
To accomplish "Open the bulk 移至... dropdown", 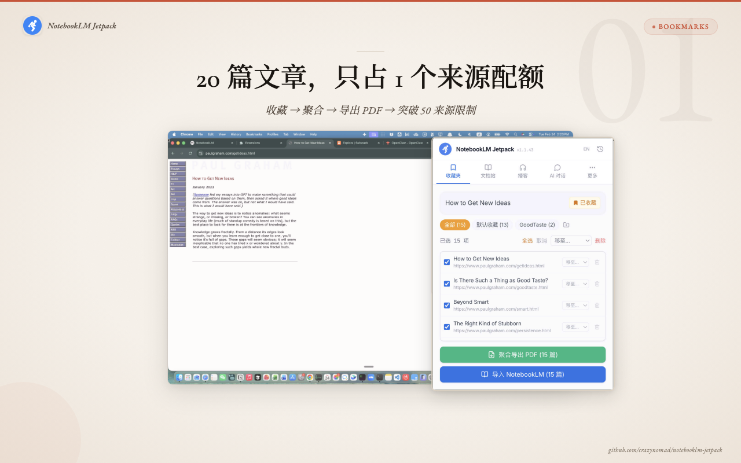I will (x=571, y=241).
